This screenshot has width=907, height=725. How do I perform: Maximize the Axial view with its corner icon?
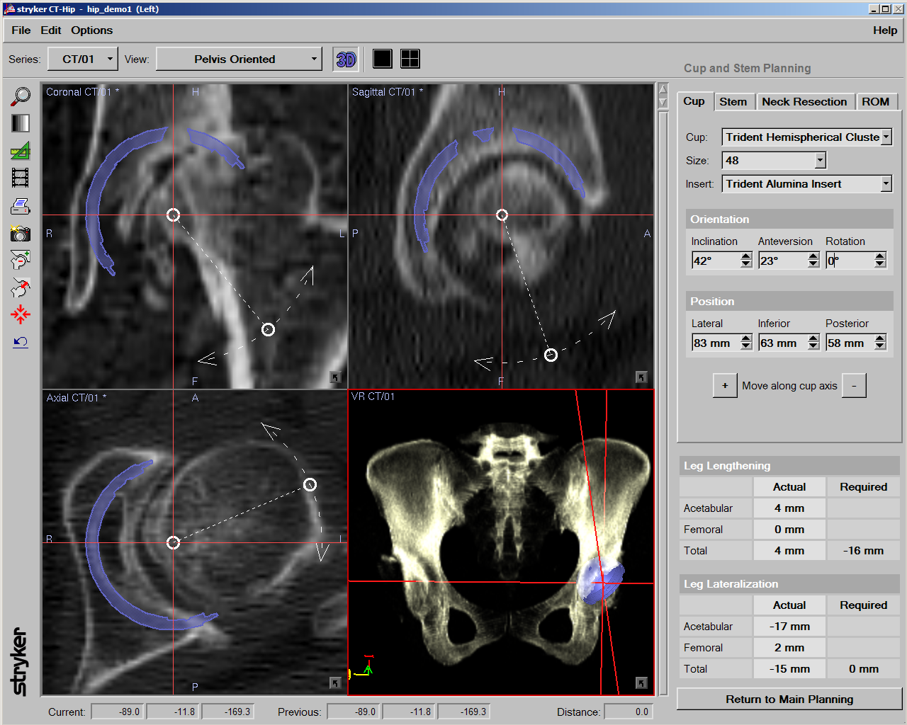tap(335, 683)
